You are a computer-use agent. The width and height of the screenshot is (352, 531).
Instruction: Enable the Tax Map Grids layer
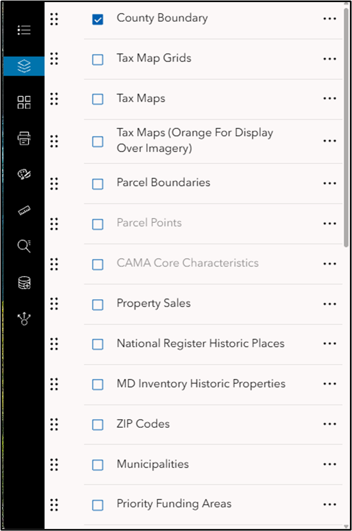point(97,58)
